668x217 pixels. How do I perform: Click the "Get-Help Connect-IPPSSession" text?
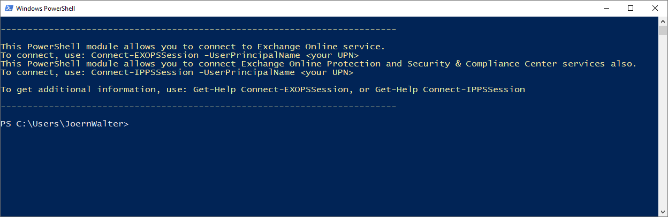450,89
